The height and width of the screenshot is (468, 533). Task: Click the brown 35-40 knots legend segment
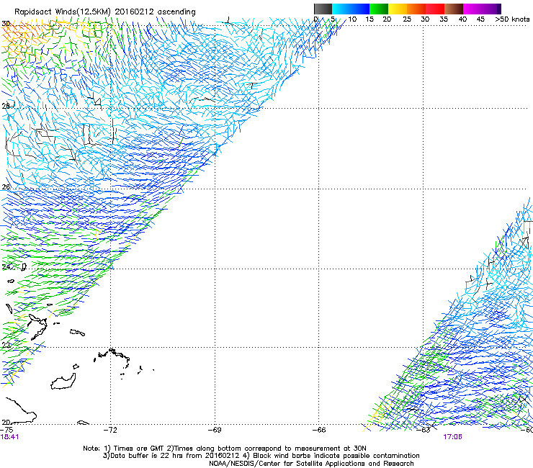[454, 9]
